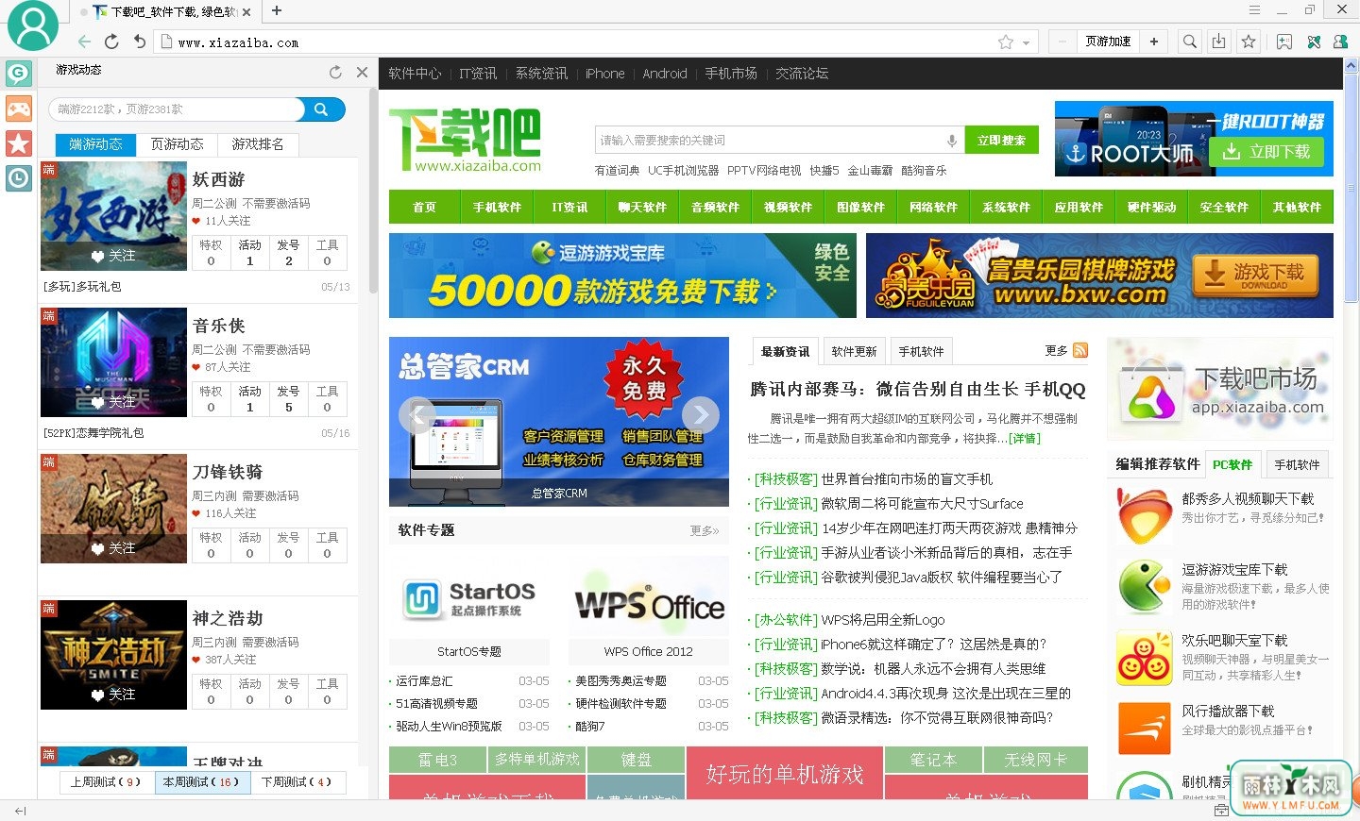Image resolution: width=1360 pixels, height=821 pixels.
Task: Select the clock history sidebar icon
Action: 19,177
